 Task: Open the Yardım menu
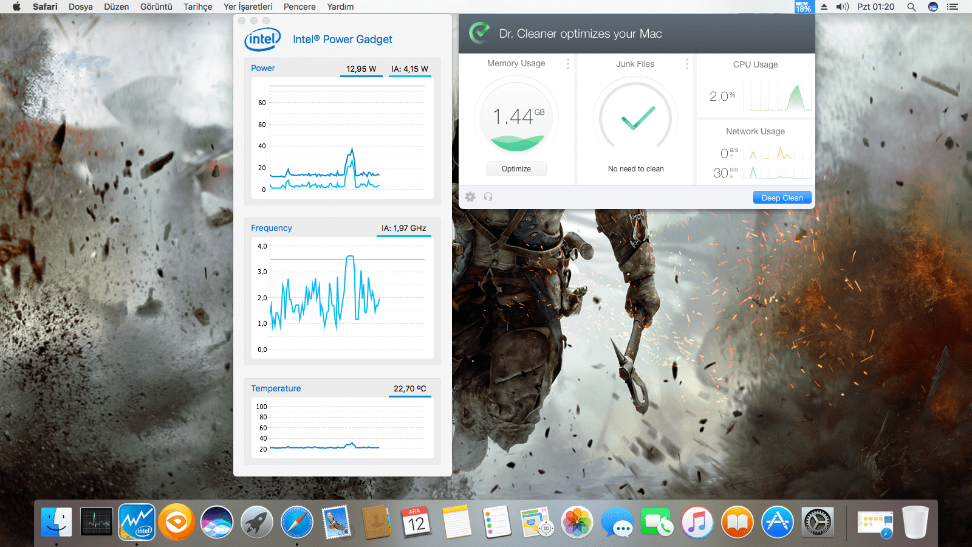(x=340, y=7)
